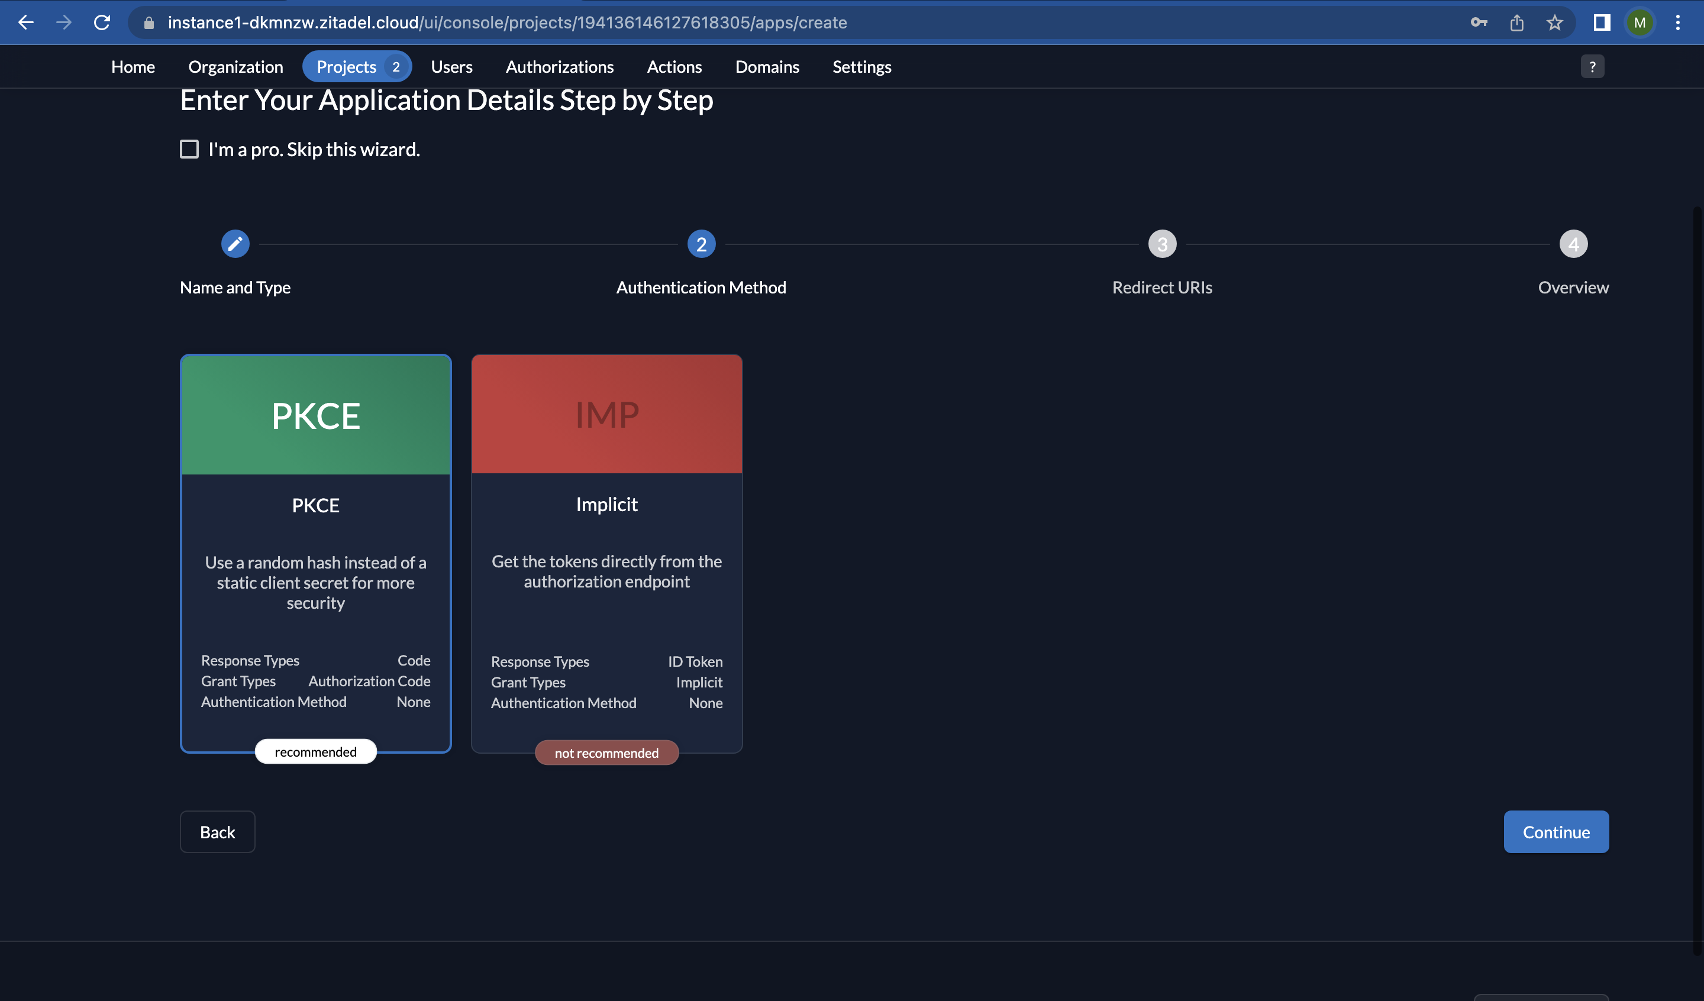Jump to step 4 Overview

click(1573, 244)
